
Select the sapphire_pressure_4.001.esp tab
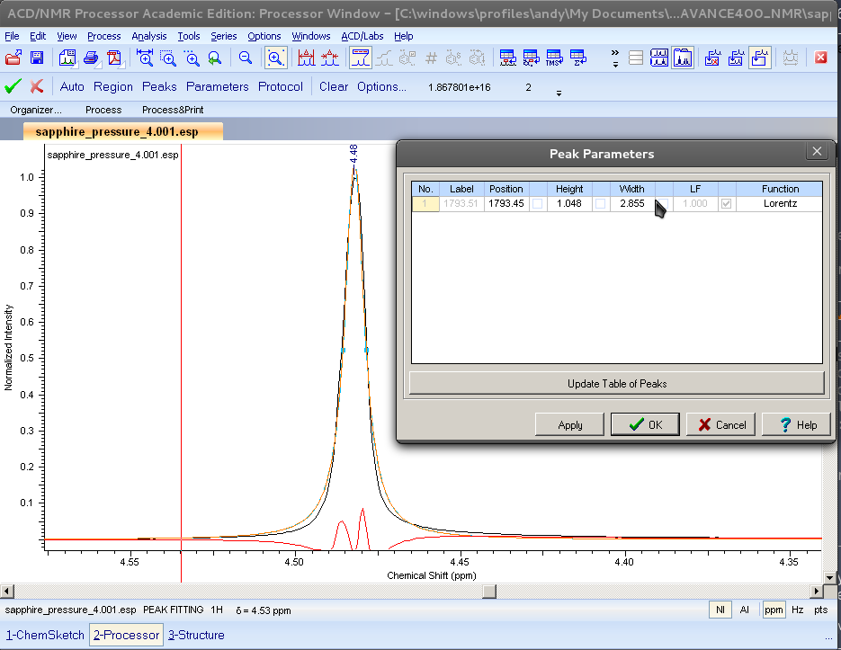tap(123, 131)
